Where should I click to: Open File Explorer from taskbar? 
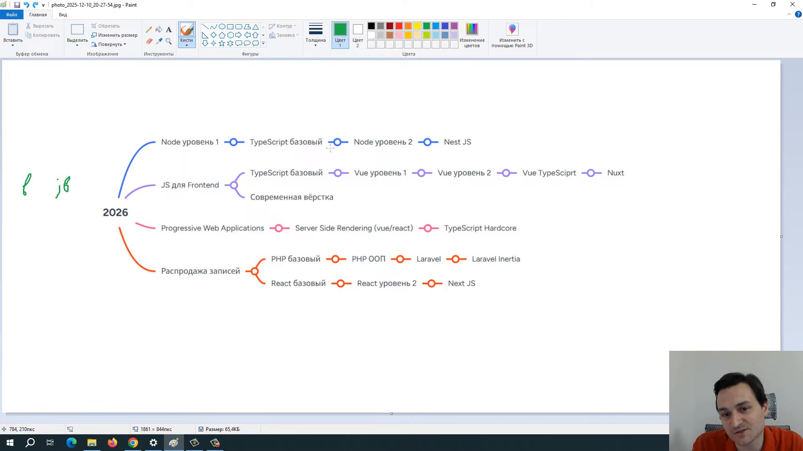[92, 443]
